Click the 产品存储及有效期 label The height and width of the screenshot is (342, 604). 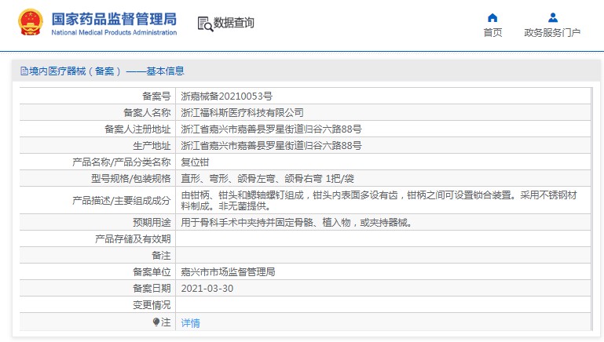click(133, 239)
